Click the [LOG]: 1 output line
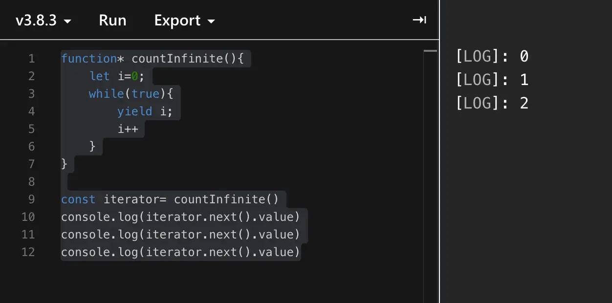 coord(492,80)
